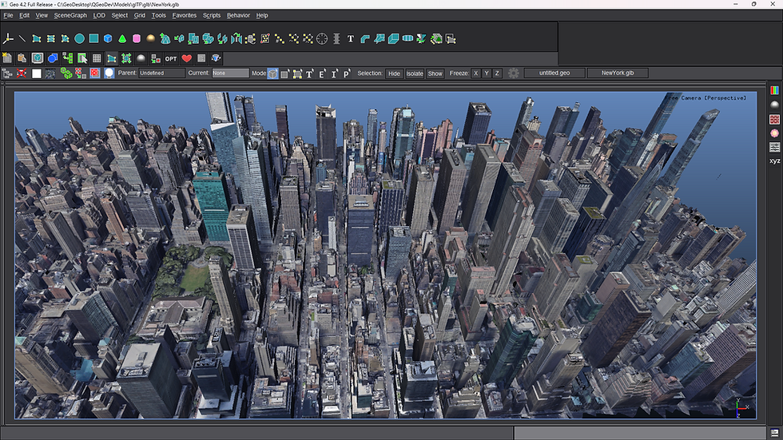Click the paste clipboard icon
This screenshot has width=783, height=440.
22,58
